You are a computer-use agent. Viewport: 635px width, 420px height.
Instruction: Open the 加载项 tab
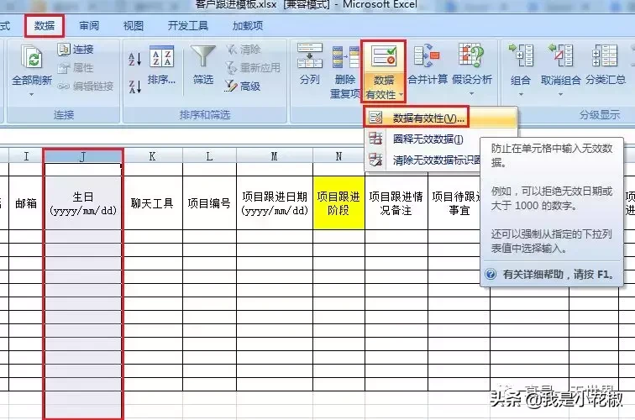[x=248, y=26]
